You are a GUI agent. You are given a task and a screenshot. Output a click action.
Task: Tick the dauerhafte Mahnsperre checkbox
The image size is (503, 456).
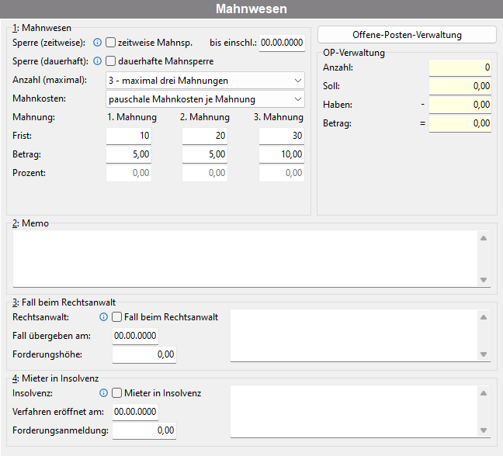pyautogui.click(x=111, y=61)
